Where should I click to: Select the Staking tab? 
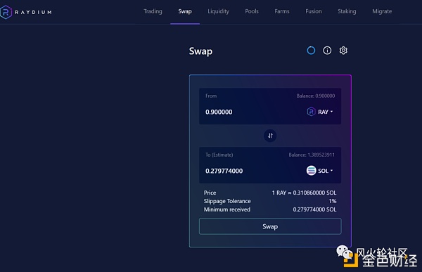pyautogui.click(x=347, y=11)
